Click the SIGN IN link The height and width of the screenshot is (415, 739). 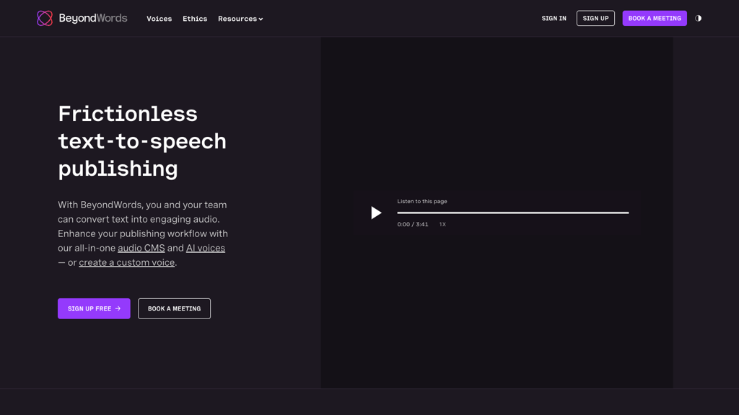click(x=554, y=18)
